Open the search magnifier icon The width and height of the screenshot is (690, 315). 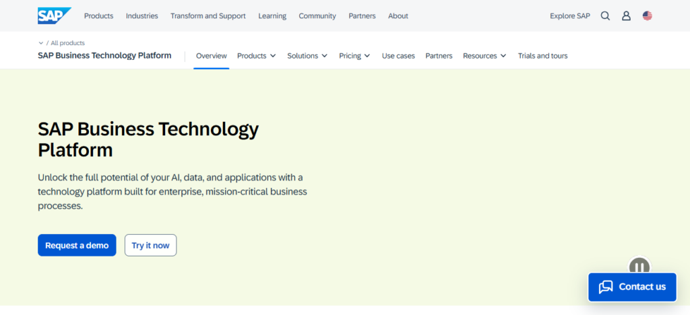[605, 15]
